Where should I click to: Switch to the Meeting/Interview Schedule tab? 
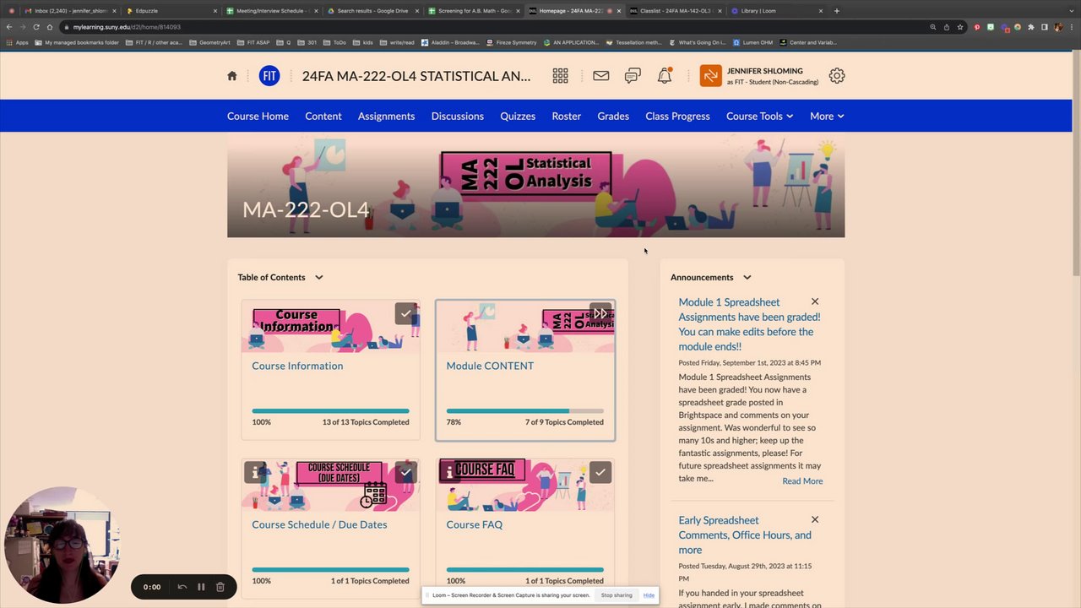[270, 11]
